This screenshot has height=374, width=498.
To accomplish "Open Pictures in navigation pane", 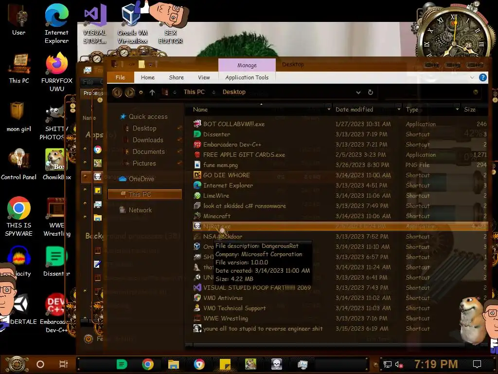I will (x=144, y=163).
